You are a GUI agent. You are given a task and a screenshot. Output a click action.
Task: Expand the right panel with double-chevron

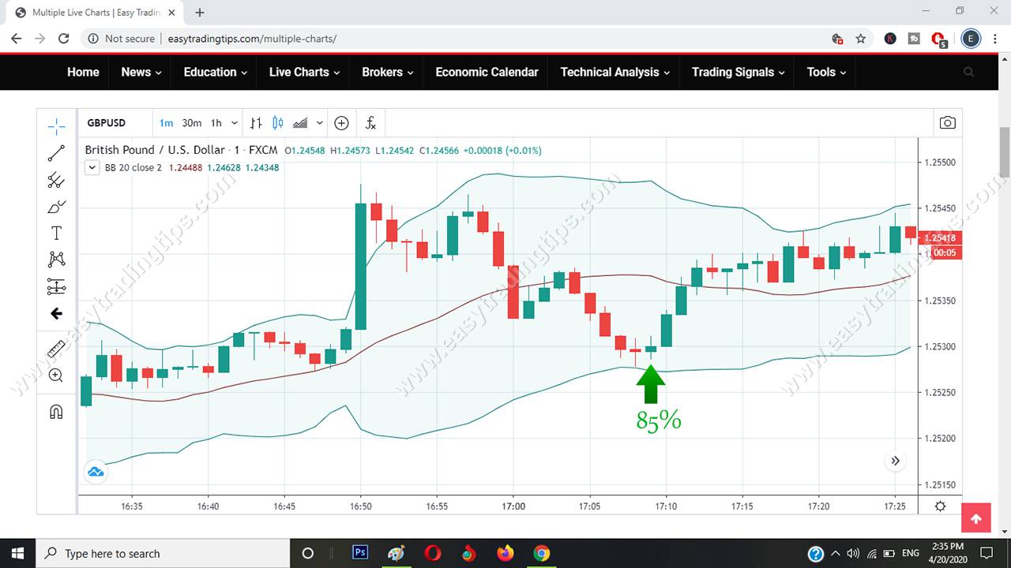[895, 460]
